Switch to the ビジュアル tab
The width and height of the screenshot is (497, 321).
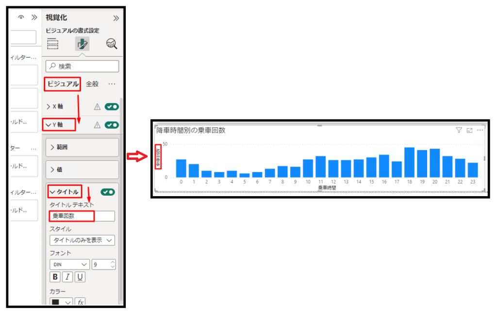[x=63, y=84]
